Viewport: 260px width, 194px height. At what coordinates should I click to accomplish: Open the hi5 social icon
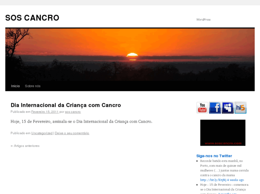[x=240, y=108]
